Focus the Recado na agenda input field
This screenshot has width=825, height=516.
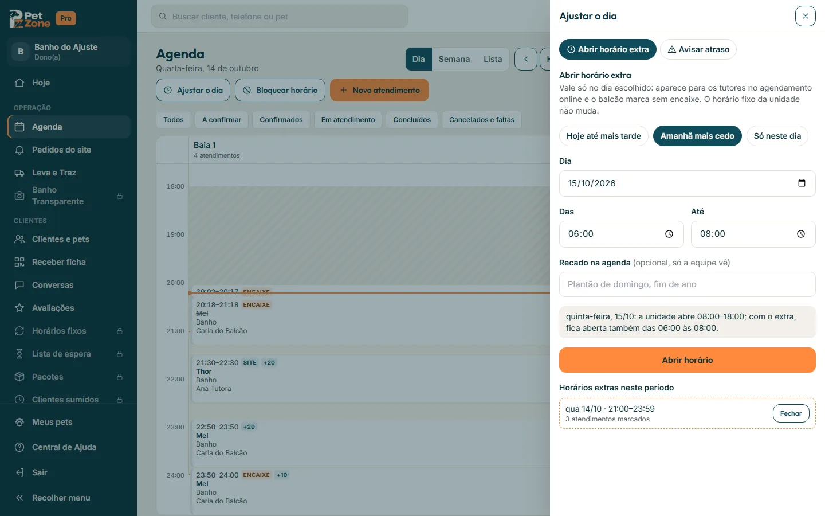[x=687, y=284]
